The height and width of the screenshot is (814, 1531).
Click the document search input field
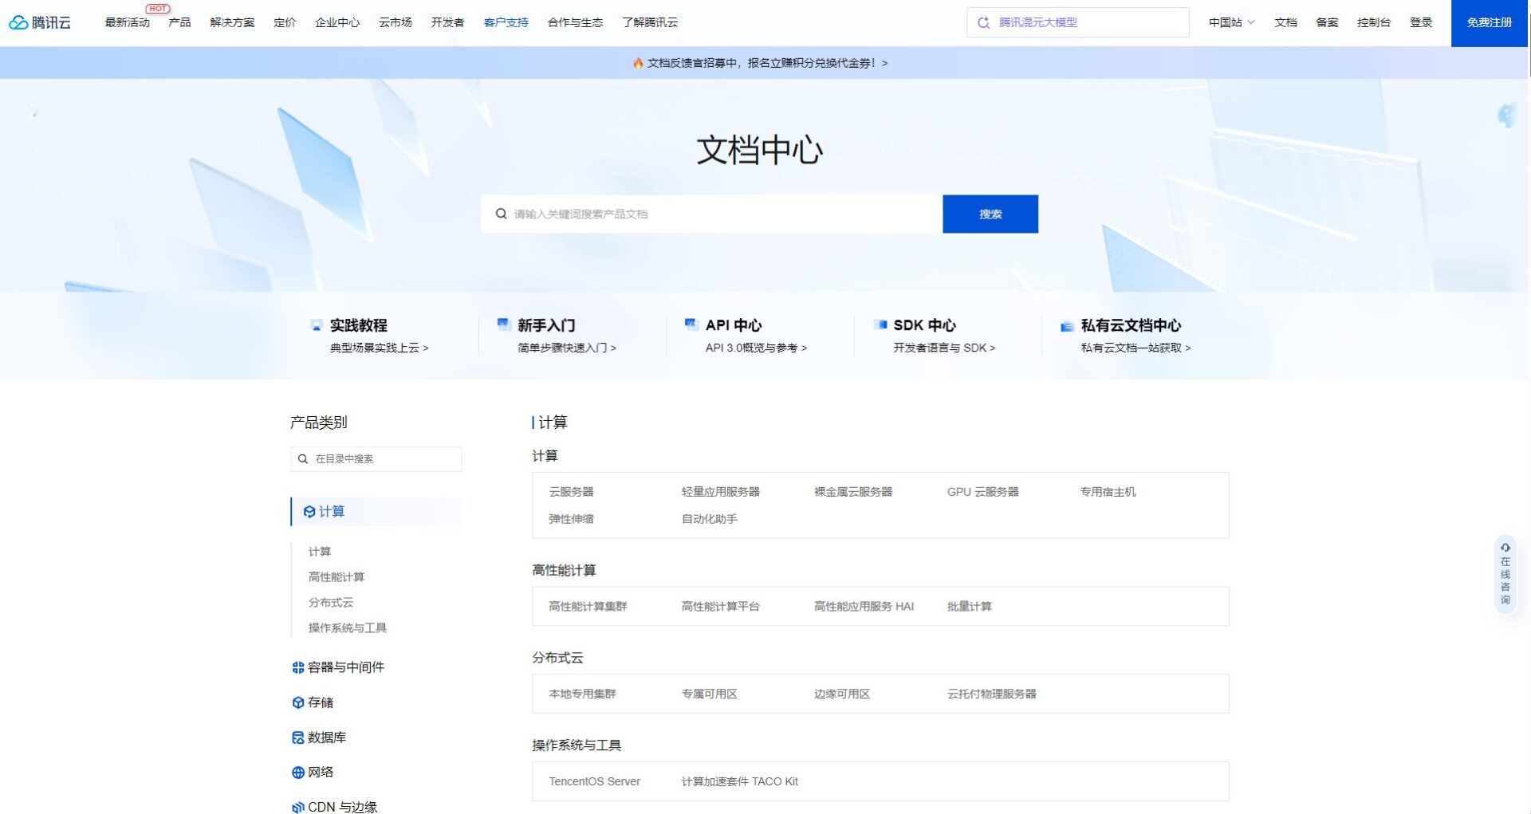point(710,214)
